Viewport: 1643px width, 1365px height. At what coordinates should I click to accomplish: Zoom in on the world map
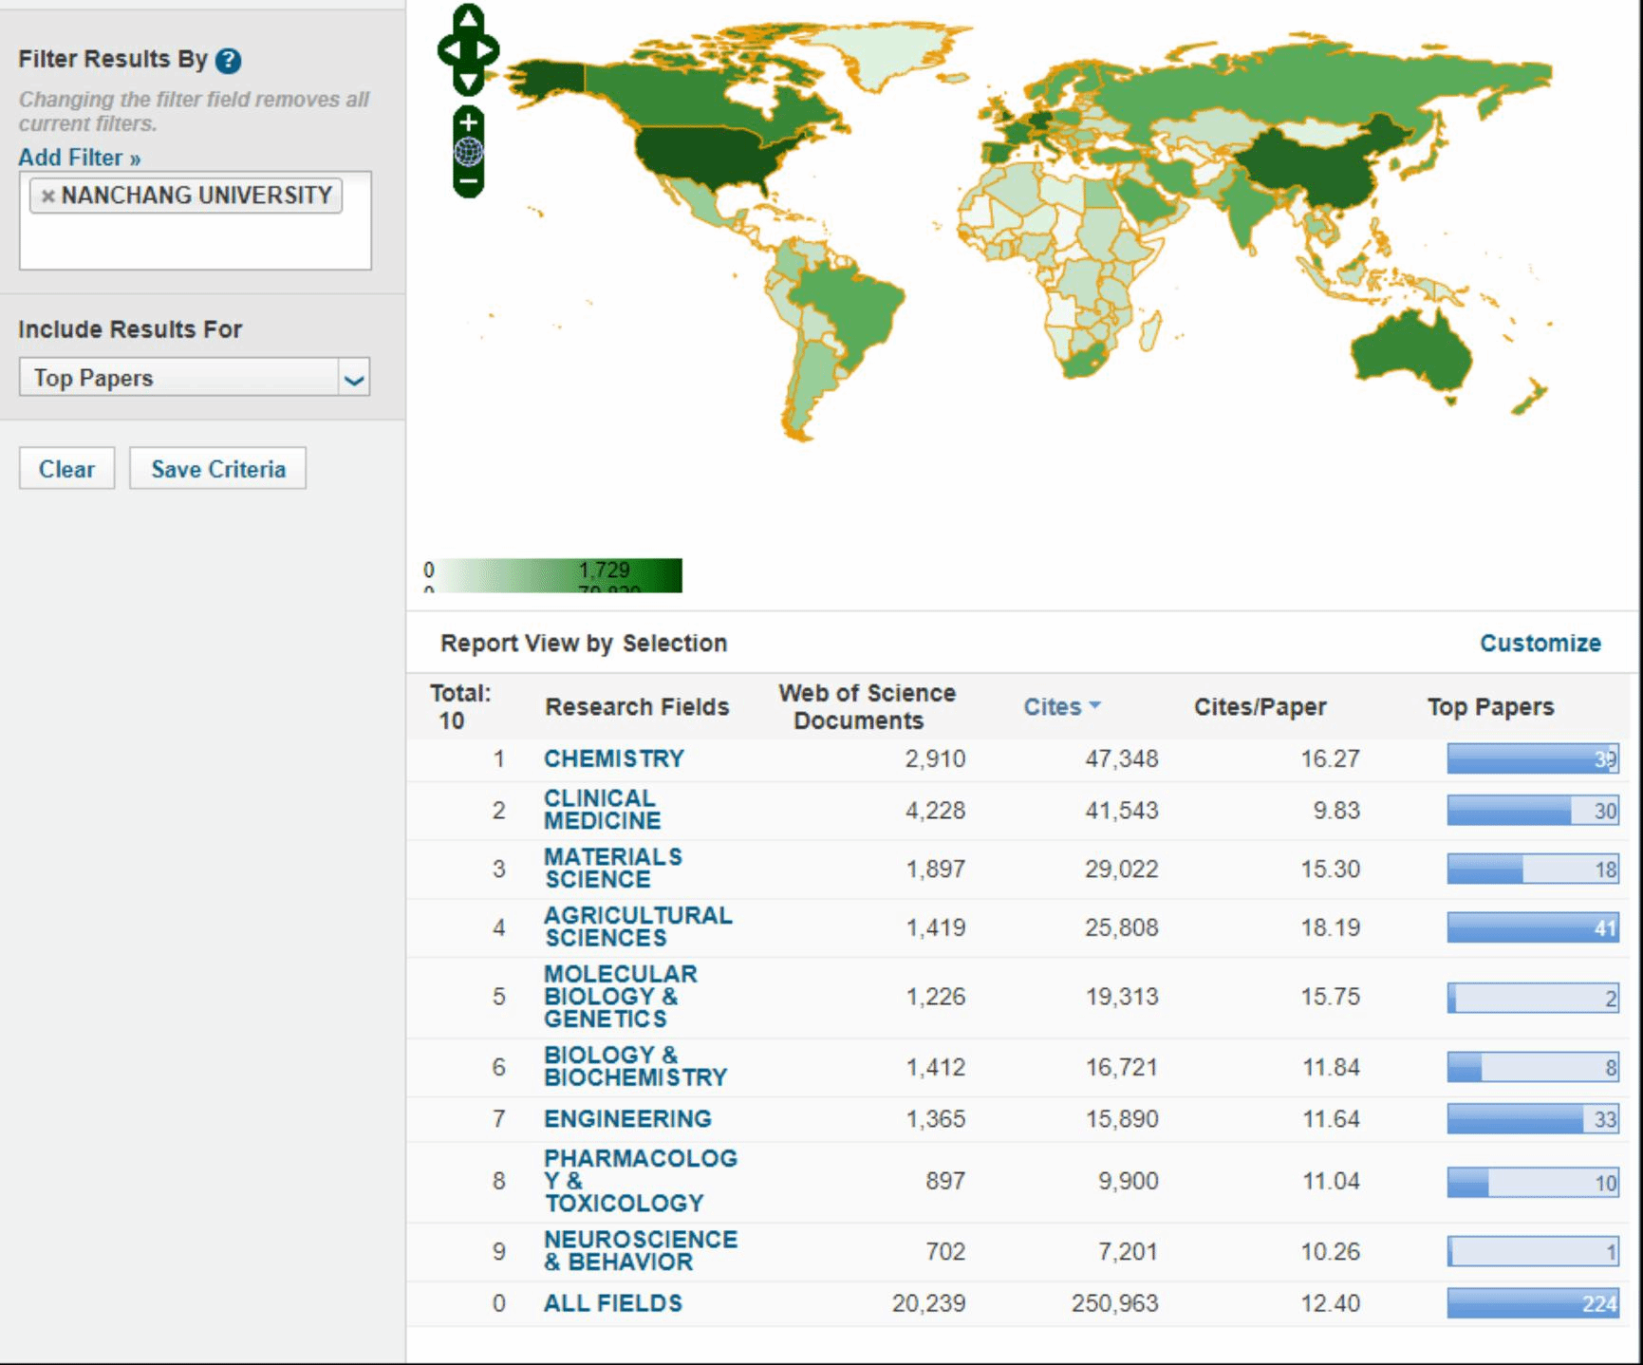pyautogui.click(x=469, y=122)
